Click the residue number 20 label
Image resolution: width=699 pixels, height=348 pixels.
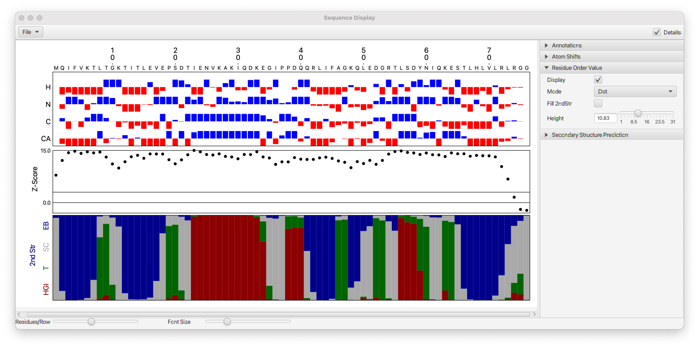pos(175,54)
